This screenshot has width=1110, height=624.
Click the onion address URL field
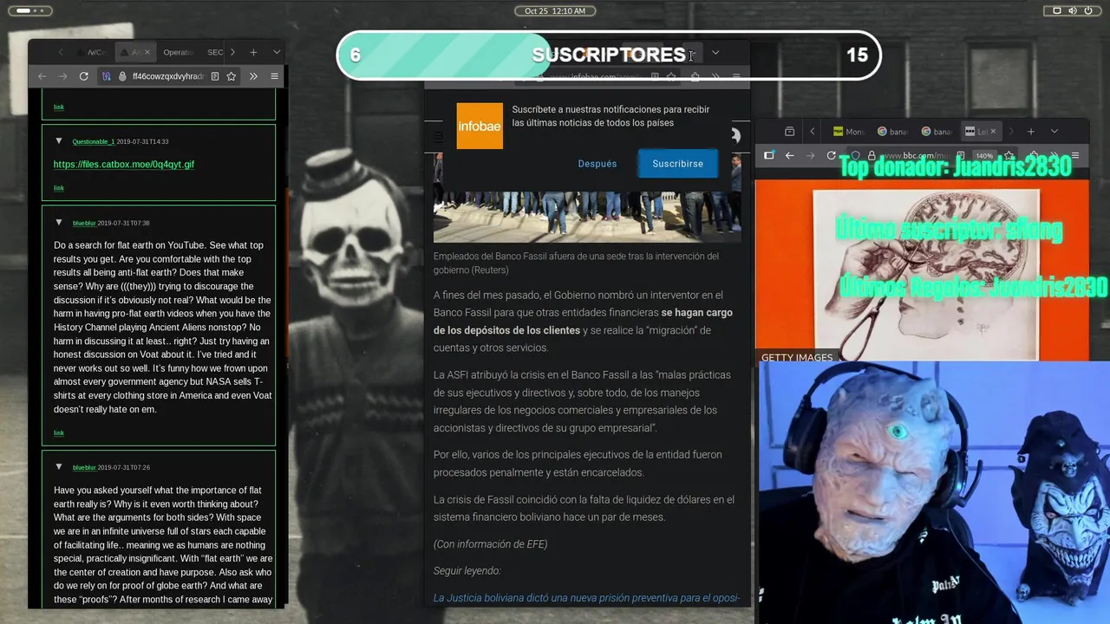coord(167,76)
